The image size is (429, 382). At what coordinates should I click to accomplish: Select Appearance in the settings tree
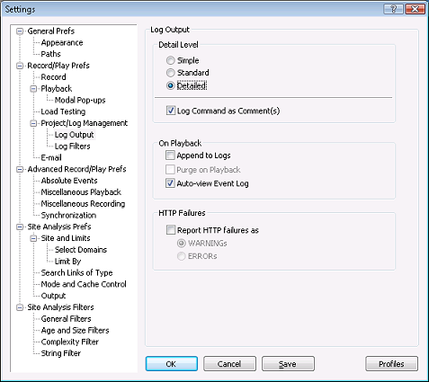click(62, 42)
